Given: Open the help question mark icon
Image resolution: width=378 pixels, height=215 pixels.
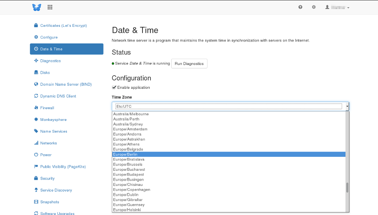Looking at the screenshot, I should (x=300, y=7).
